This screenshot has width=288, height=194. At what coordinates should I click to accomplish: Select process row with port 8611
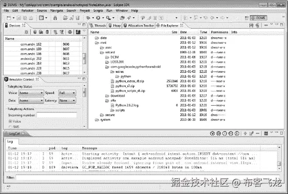(42, 59)
